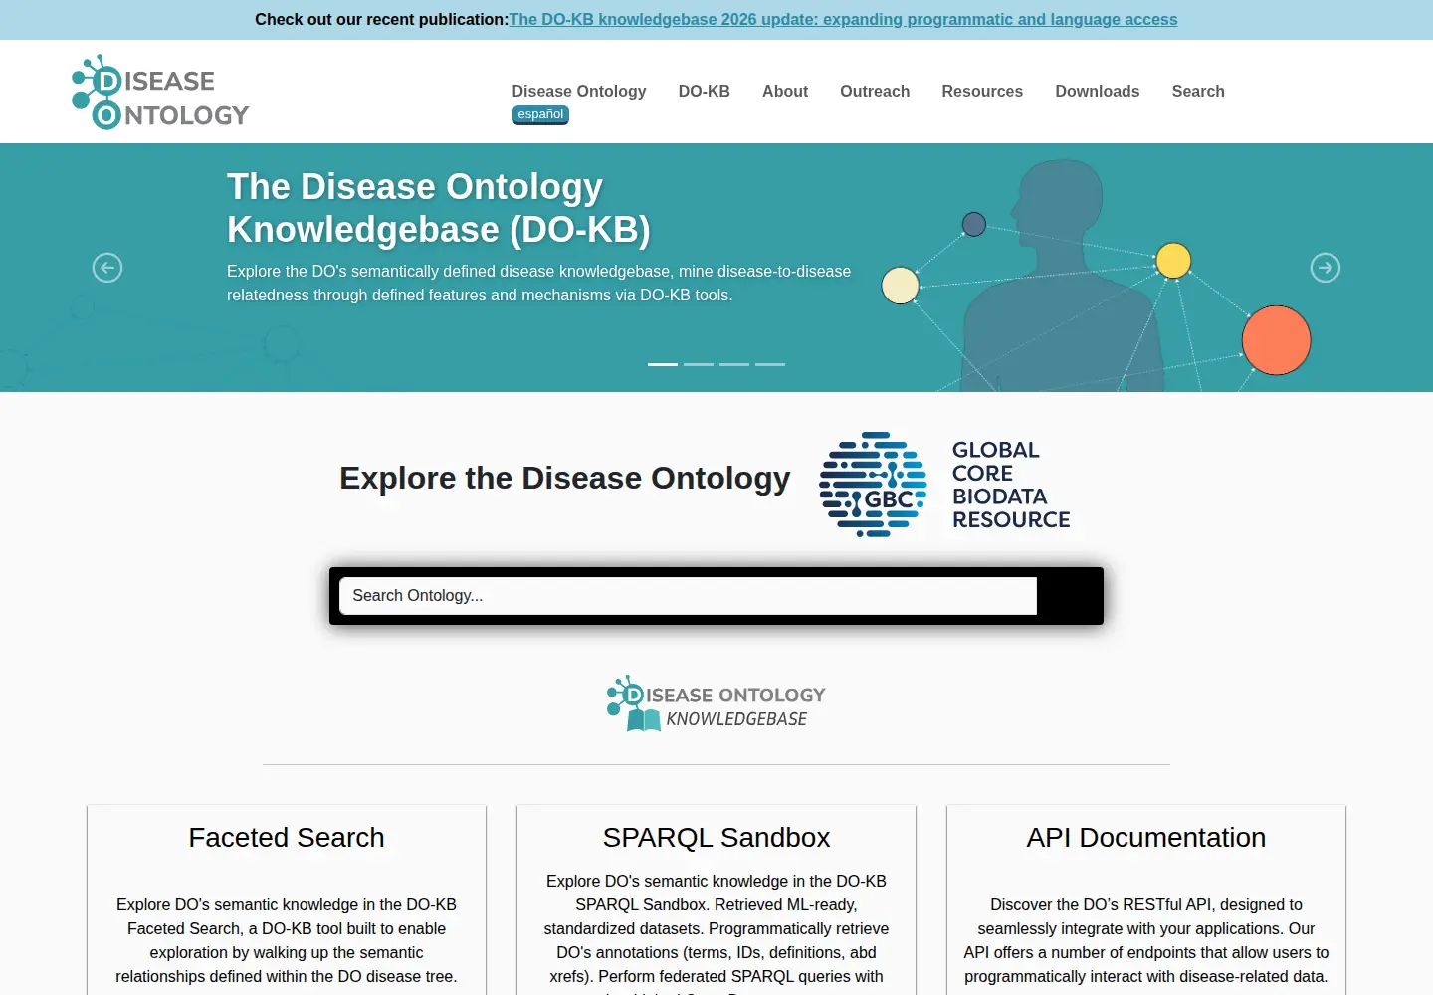Open the Outreach menu
1433x995 pixels.
pos(875,91)
